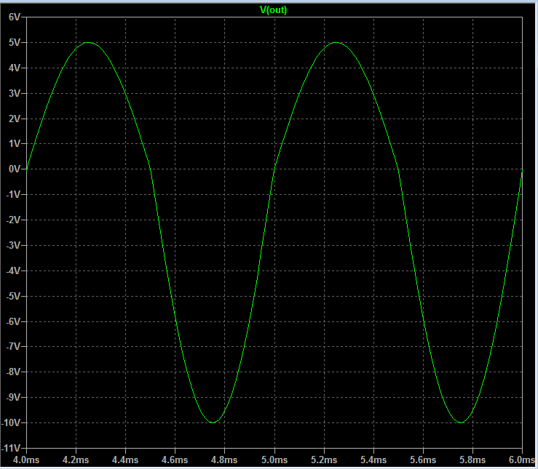Click the -9V vertical axis label
The image size is (538, 469).
point(14,397)
